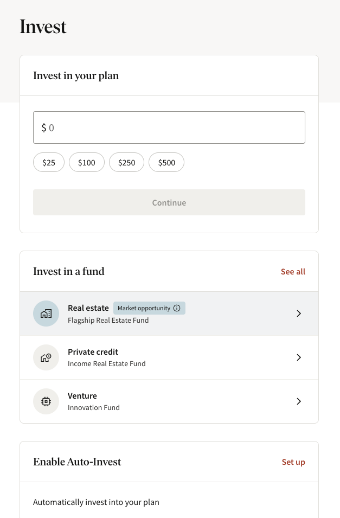The width and height of the screenshot is (340, 518).
Task: Expand the Private credit fund chevron
Action: (x=299, y=357)
